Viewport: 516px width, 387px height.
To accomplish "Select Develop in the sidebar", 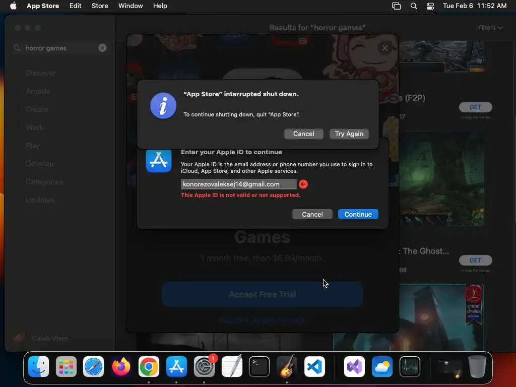I will [39, 164].
